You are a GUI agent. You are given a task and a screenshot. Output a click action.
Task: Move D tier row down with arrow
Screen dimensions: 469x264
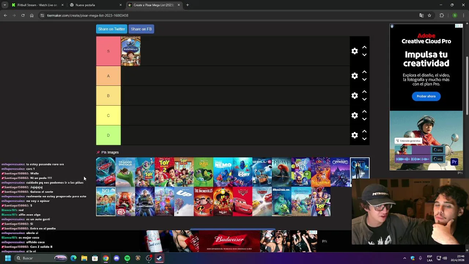364,139
